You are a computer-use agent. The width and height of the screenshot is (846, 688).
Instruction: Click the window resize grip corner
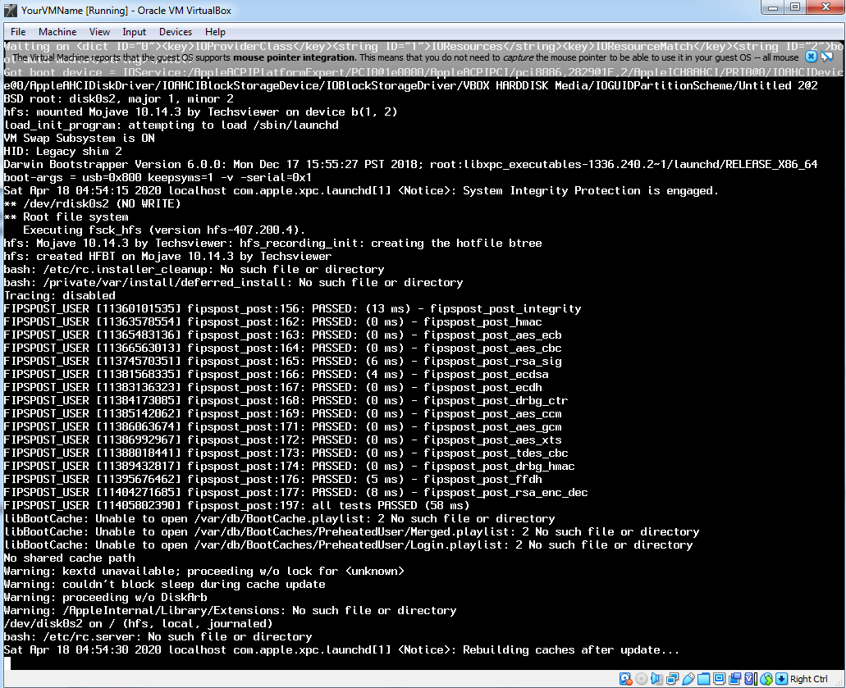(x=839, y=682)
